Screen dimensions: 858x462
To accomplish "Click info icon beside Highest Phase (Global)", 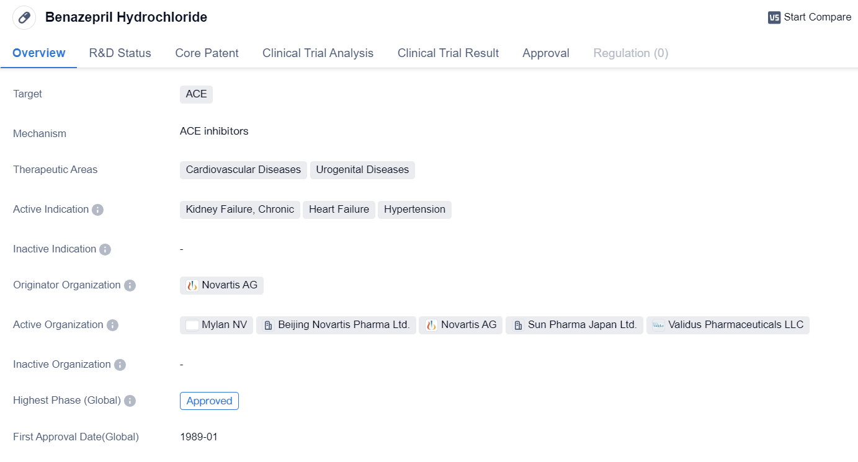I will (x=130, y=401).
